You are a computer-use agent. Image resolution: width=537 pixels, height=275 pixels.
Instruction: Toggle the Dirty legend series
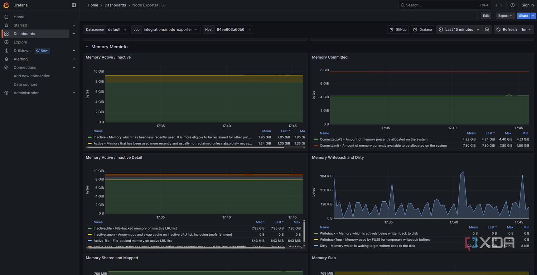367,246
